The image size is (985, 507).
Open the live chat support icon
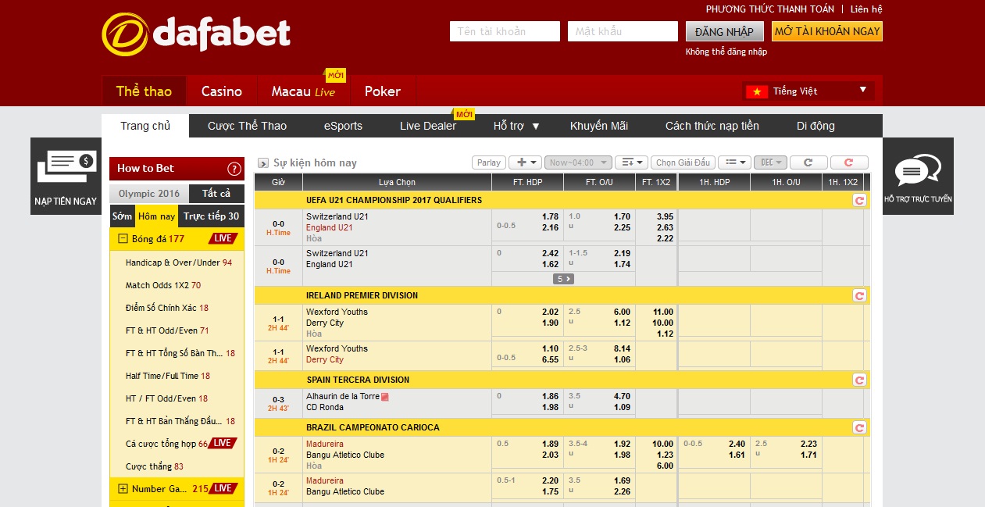pyautogui.click(x=919, y=172)
